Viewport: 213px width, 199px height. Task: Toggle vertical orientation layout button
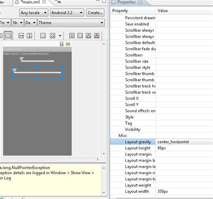tap(8, 35)
